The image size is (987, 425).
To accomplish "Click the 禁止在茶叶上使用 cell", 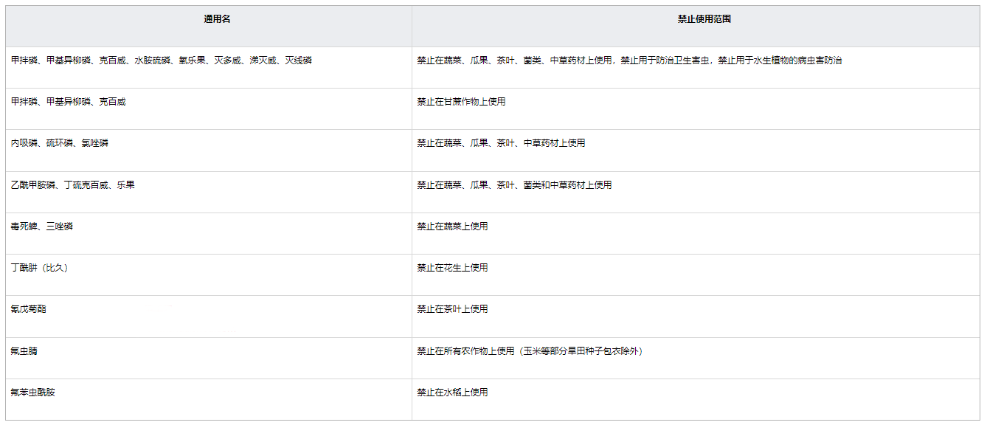I will tap(452, 309).
